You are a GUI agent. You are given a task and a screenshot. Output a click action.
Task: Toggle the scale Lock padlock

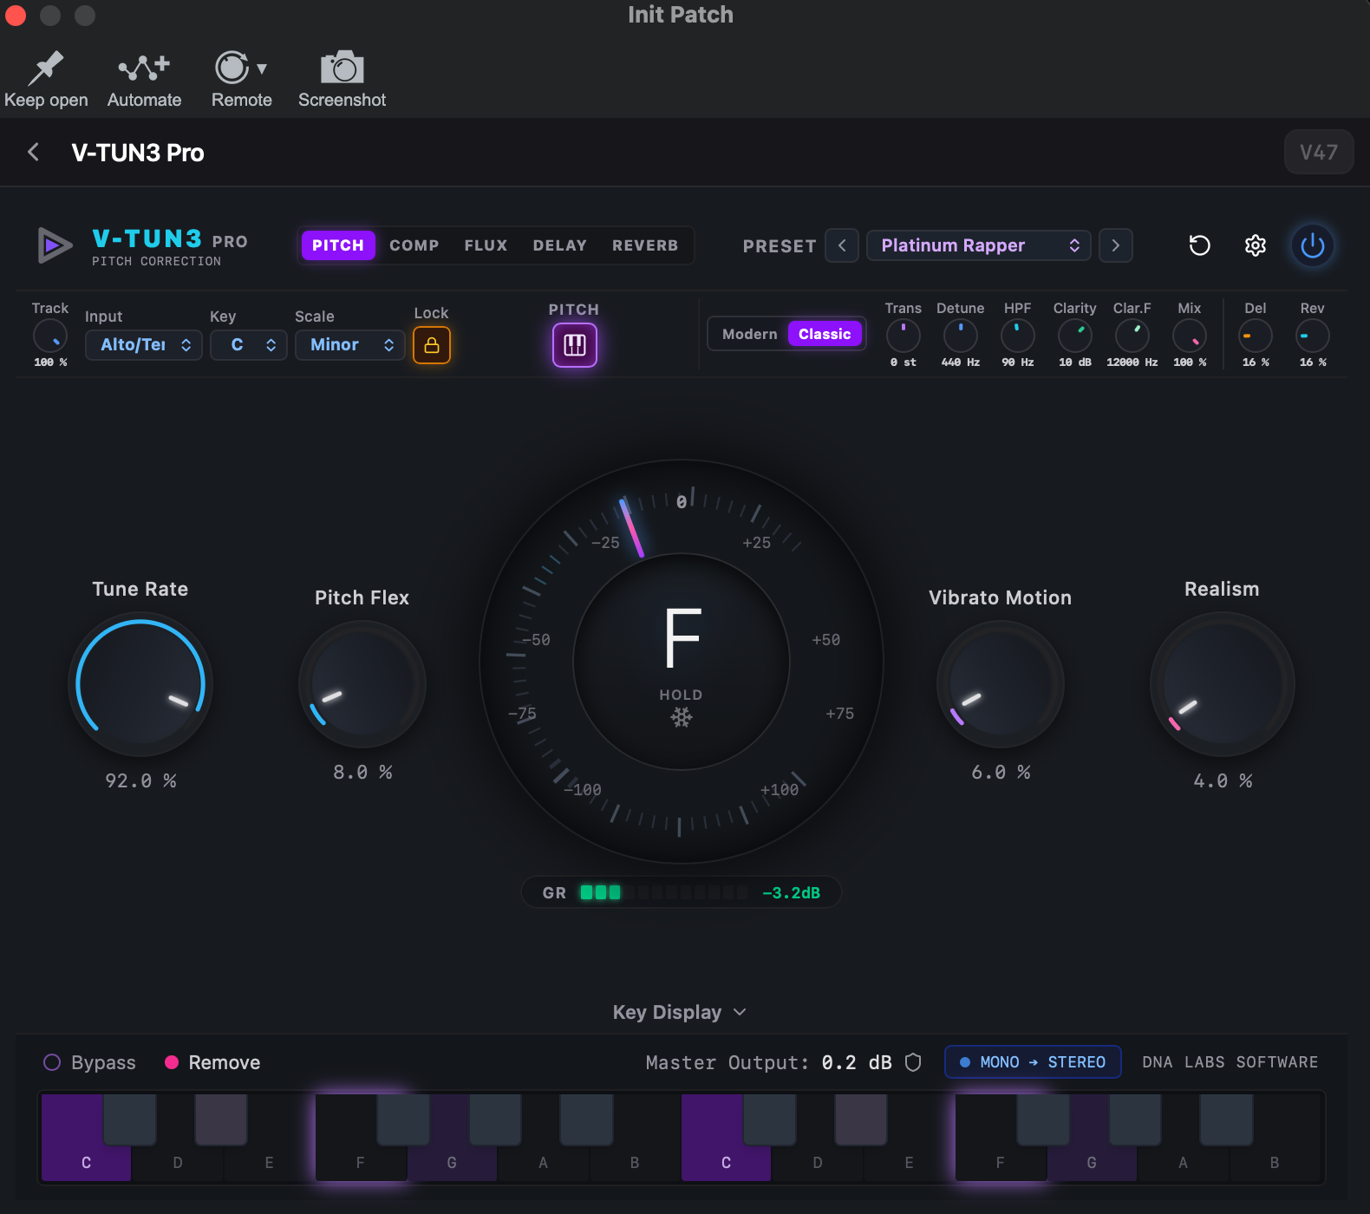point(432,345)
